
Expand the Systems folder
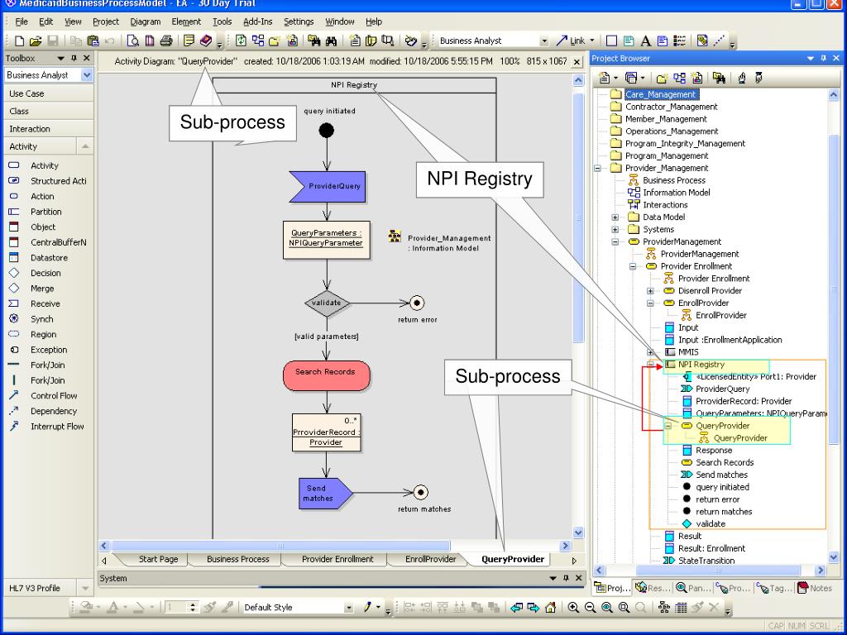point(615,230)
